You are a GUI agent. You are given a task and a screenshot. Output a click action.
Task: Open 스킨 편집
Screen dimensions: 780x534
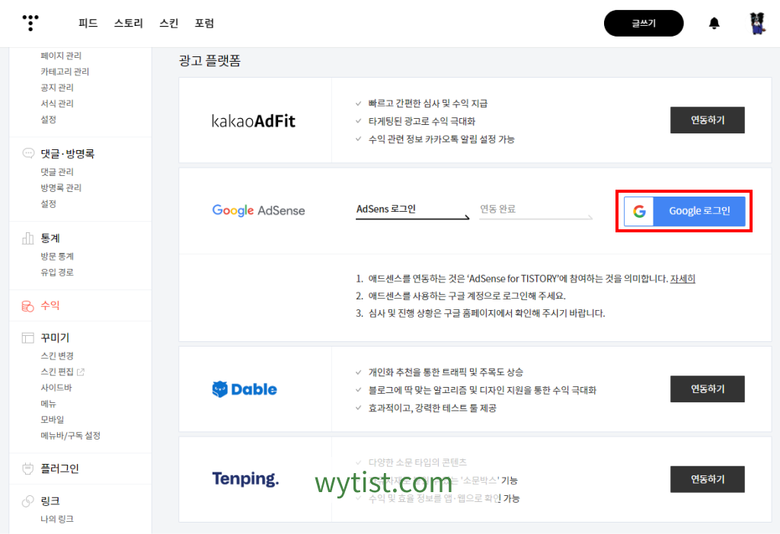[56, 372]
